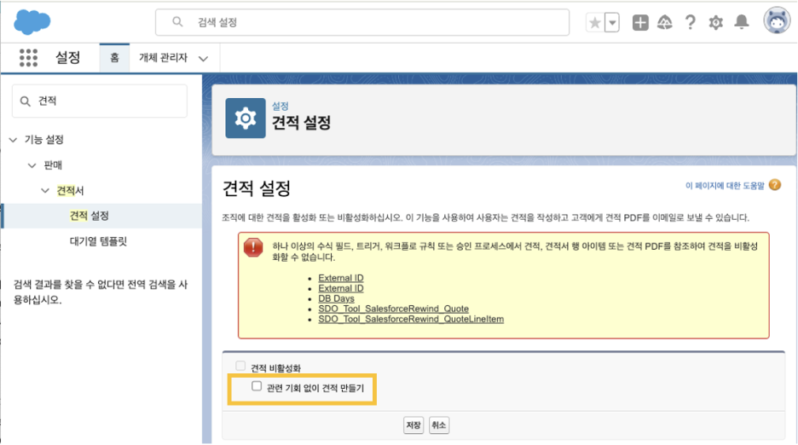Select 대기열 템플릿 in the sidebar
798x445 pixels.
pyautogui.click(x=98, y=241)
